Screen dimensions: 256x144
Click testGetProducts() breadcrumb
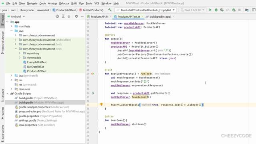[91, 10]
